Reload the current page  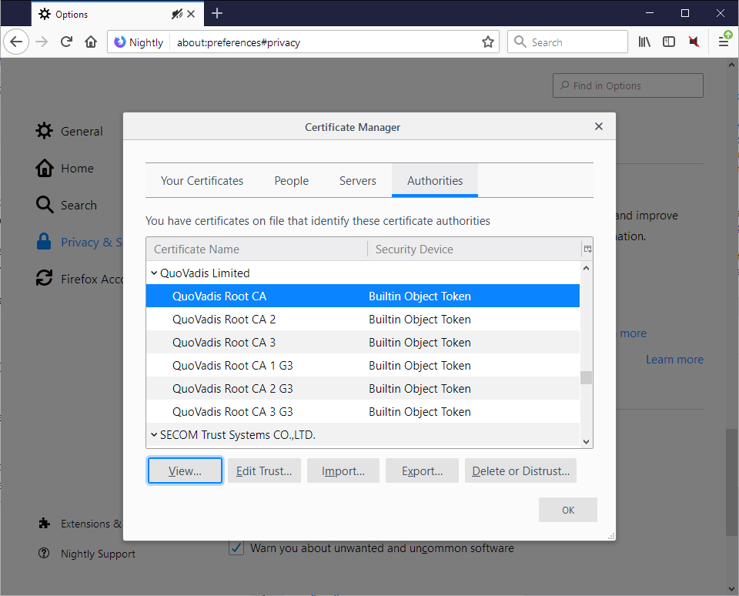66,42
